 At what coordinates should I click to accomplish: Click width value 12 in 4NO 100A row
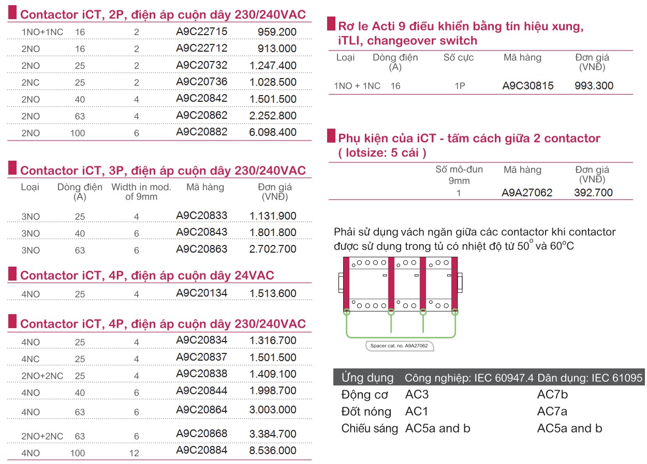135,453
